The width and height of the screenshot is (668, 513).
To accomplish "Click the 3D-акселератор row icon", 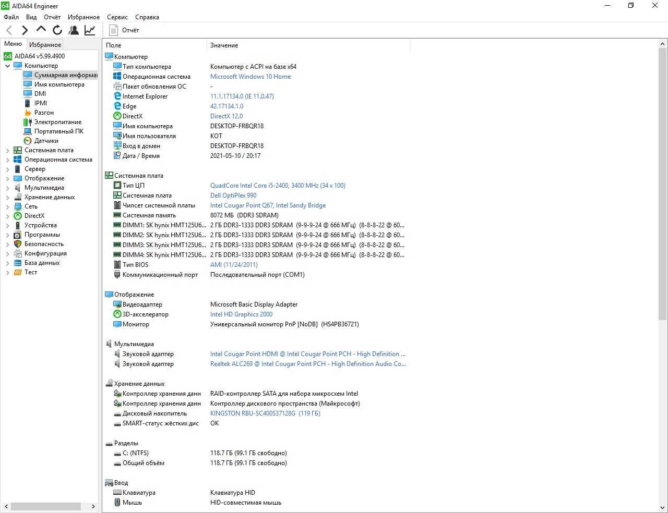I will coord(117,314).
